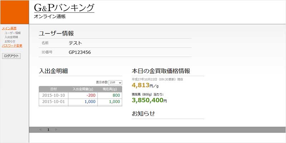Screen dimensions: 286x143
Task: Select 入出金明細 in the sidebar menu
Action: click(11, 37)
